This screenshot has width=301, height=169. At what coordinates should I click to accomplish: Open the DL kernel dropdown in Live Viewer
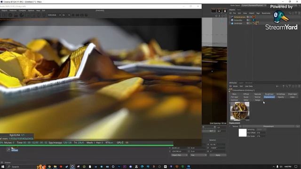point(66,15)
